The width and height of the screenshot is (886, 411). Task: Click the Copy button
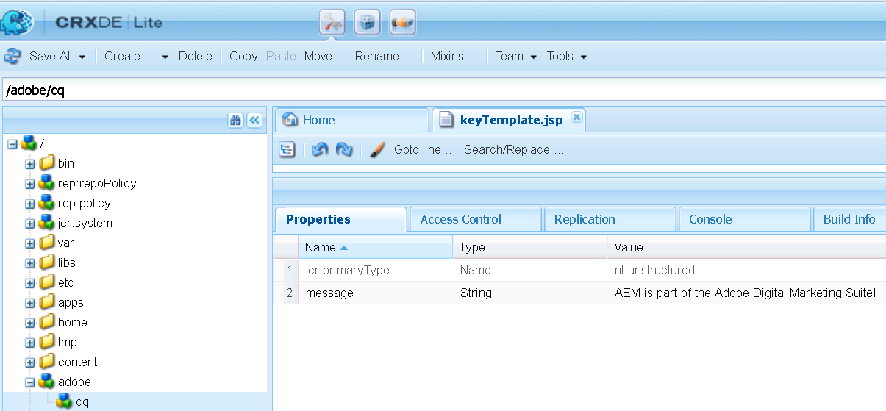coord(243,56)
